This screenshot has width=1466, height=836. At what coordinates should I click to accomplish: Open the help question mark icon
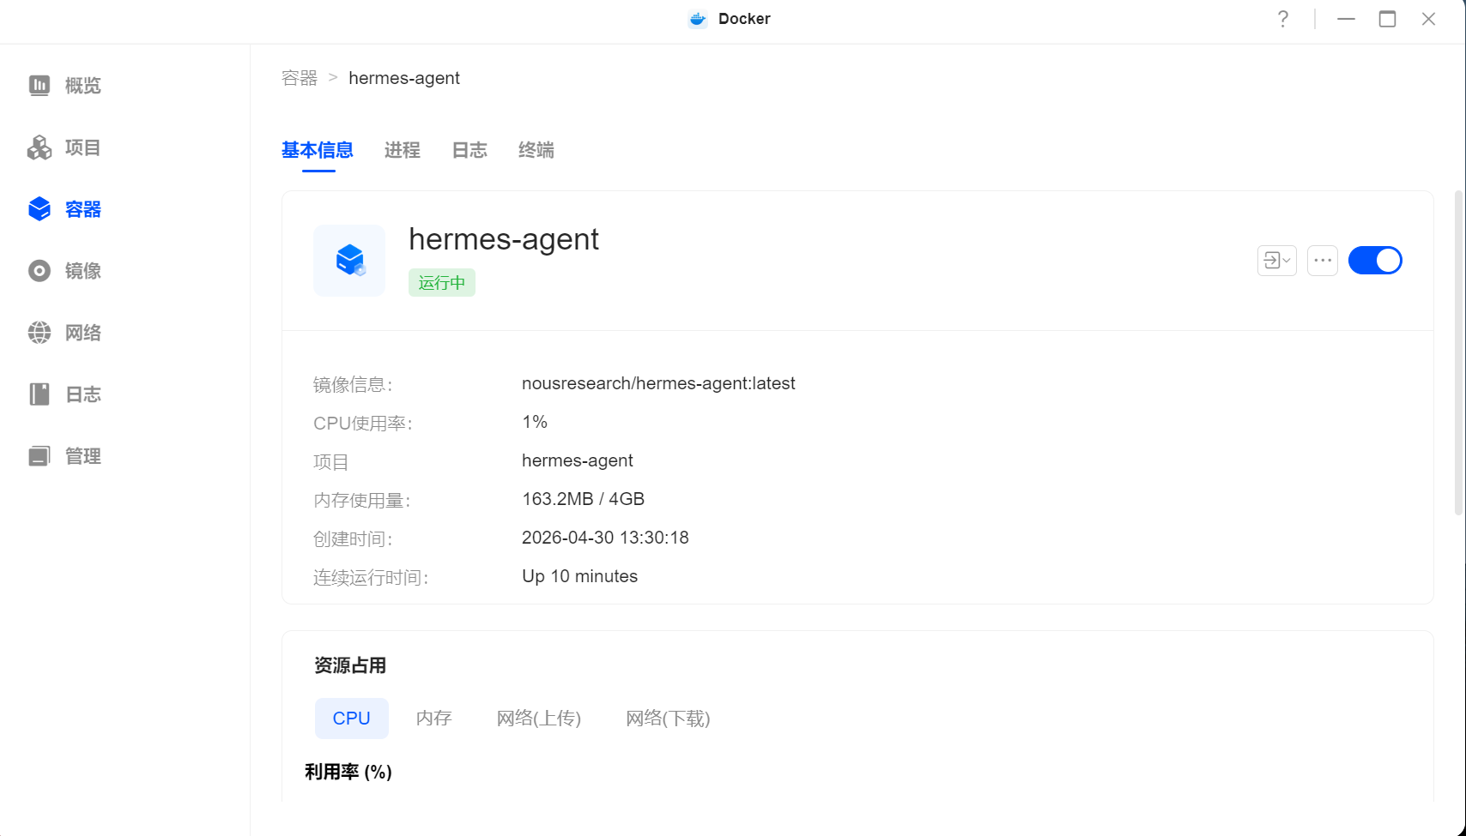[x=1282, y=19]
